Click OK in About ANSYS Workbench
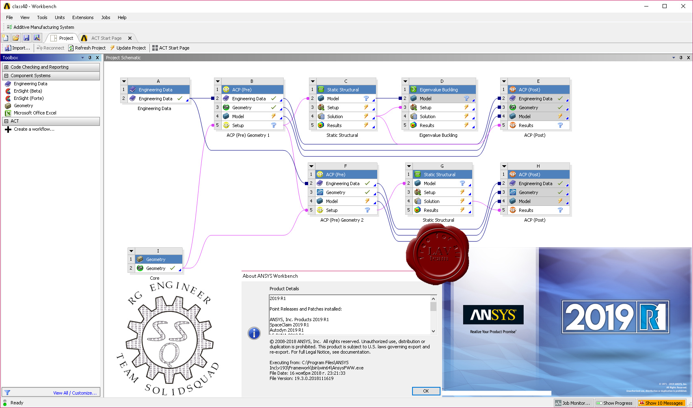The width and height of the screenshot is (693, 408). pos(426,391)
